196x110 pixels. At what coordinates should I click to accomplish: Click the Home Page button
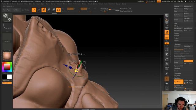[x=6, y=10]
